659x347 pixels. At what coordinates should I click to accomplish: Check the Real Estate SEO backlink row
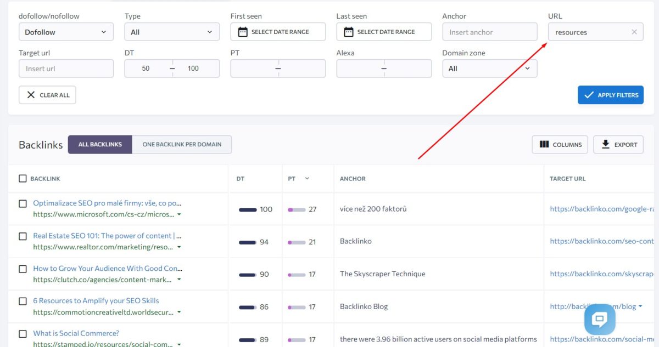(x=23, y=236)
